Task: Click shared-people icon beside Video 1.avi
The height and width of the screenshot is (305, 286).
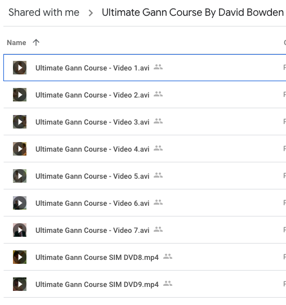Action: [158, 67]
